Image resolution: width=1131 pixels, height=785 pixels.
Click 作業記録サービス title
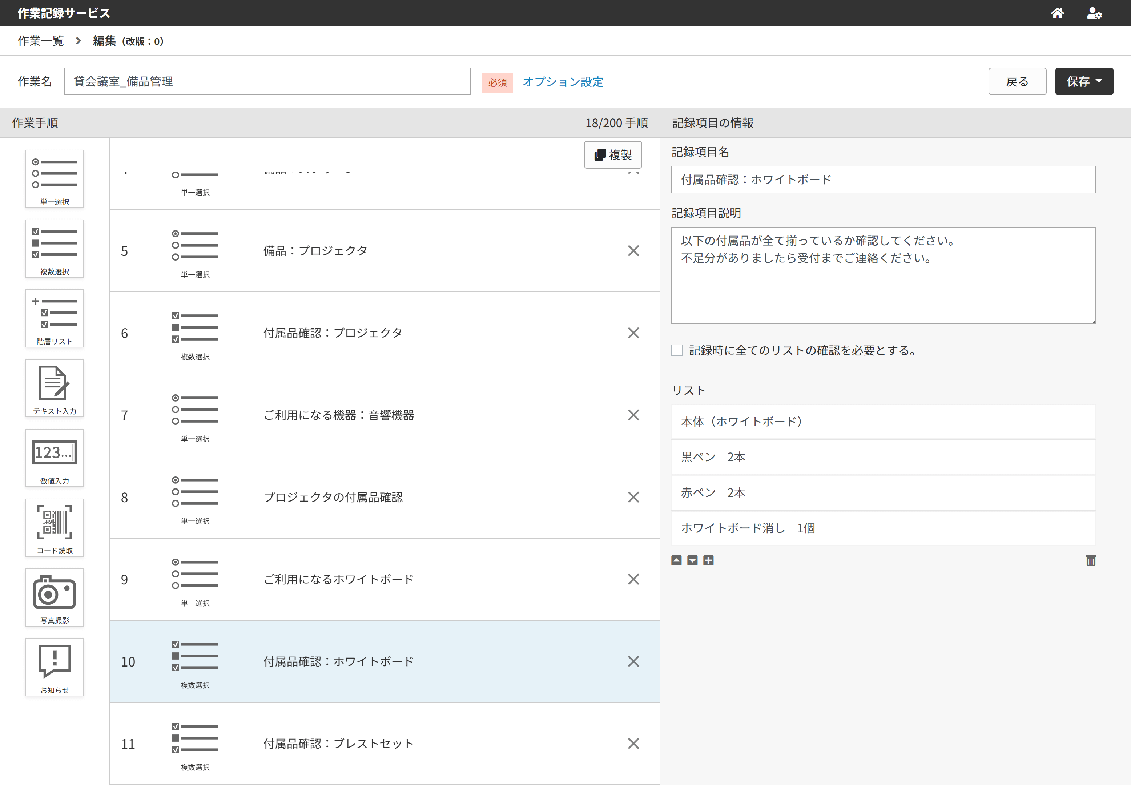[64, 13]
